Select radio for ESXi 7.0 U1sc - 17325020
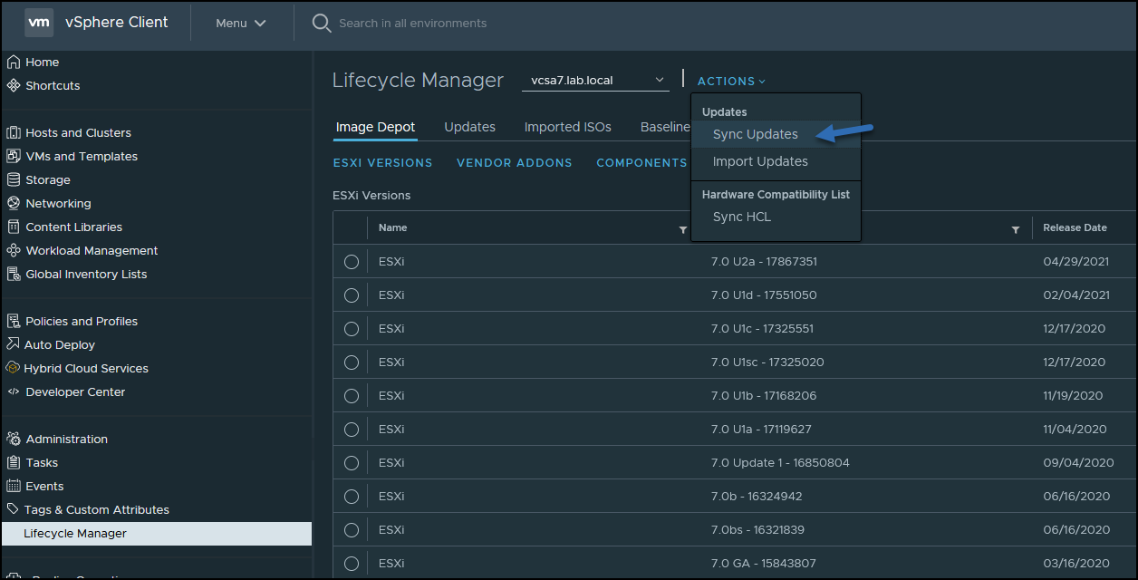 (352, 362)
